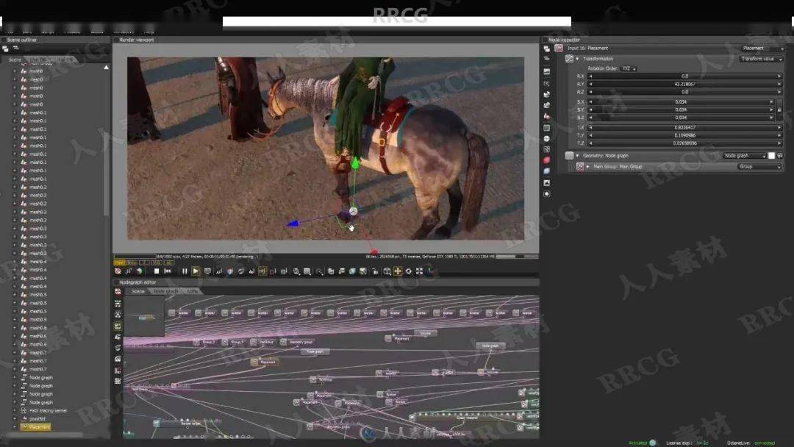Click the Nodegraph editor minimap thumbnail
This screenshot has height=447, width=794.
click(x=144, y=316)
